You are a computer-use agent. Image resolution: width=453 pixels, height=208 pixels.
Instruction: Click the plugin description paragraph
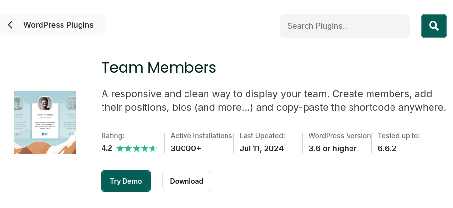pos(274,101)
